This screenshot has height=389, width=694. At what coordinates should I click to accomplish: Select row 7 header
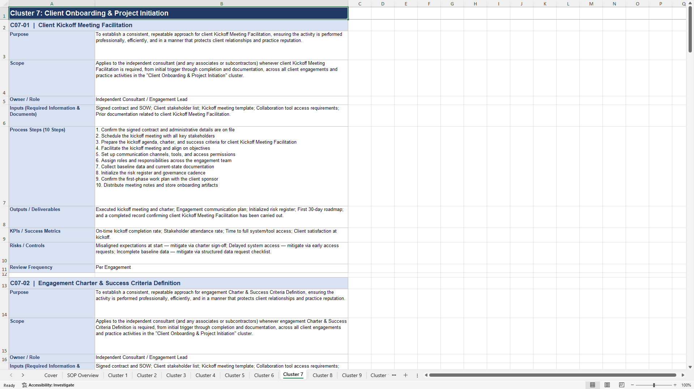click(x=4, y=166)
